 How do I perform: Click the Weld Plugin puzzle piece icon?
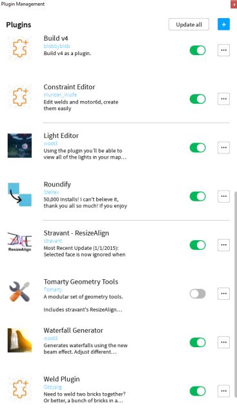coord(20,389)
